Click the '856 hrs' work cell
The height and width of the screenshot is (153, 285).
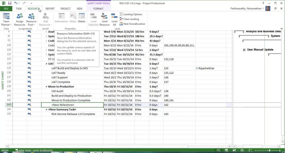point(142,41)
